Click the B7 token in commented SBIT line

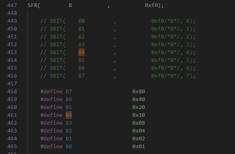click(x=82, y=76)
